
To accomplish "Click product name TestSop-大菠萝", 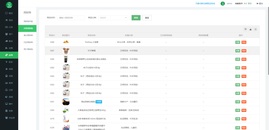I will coord(92,42).
